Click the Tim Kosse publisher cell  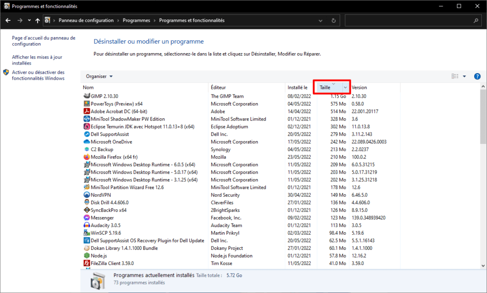pos(222,263)
